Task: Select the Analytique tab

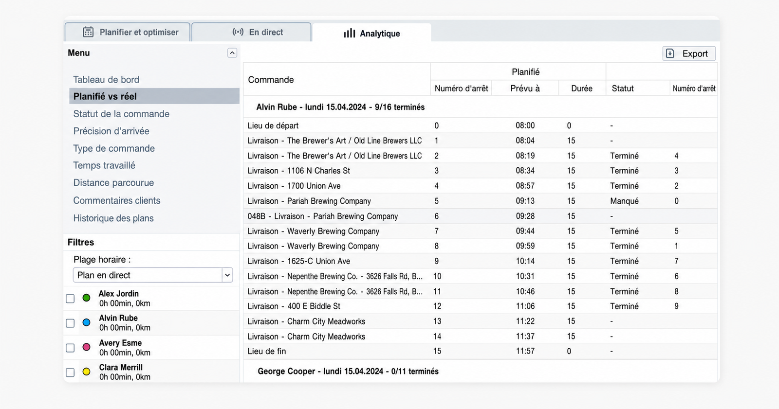Action: tap(372, 33)
